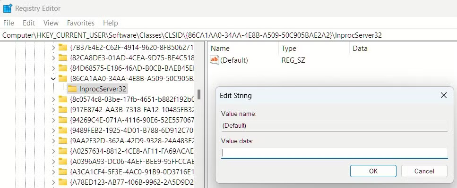Click folder icon of {86CA1AA0-34AA key

(x=63, y=79)
